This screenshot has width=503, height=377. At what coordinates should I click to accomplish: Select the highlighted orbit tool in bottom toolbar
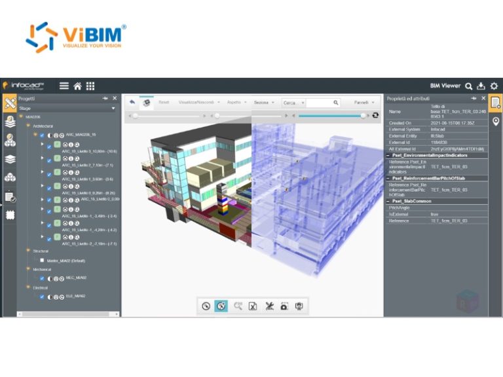(x=221, y=306)
